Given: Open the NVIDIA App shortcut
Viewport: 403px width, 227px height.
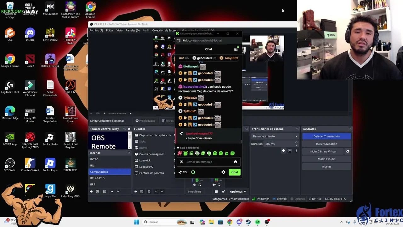Looking at the screenshot, I should tap(10, 139).
